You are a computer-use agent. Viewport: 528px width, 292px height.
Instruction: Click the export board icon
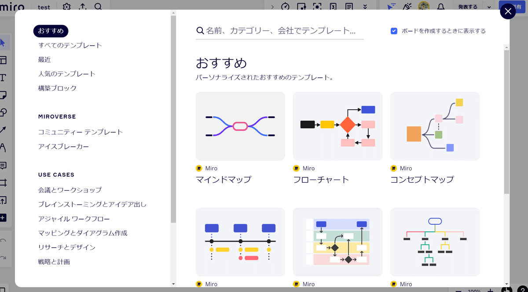pyautogui.click(x=82, y=7)
